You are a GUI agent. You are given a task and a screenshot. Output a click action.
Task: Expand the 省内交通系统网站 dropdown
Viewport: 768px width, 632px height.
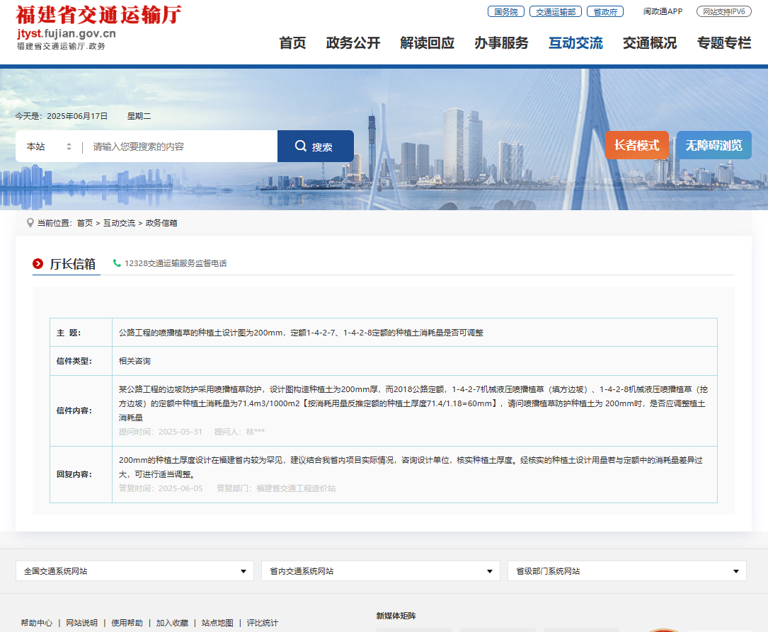click(380, 570)
